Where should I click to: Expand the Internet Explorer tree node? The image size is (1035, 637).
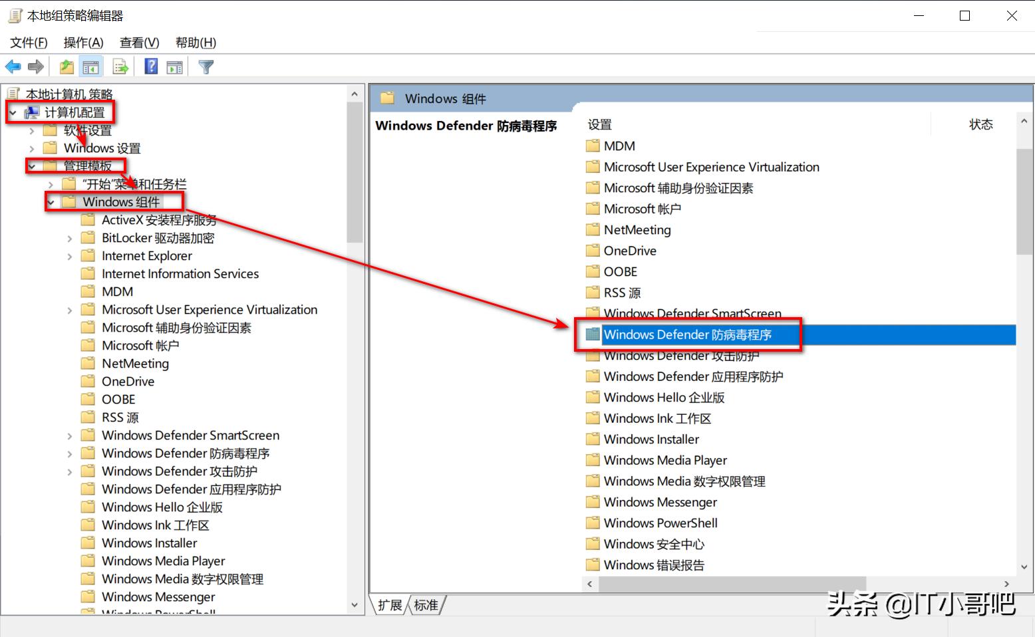click(x=69, y=255)
